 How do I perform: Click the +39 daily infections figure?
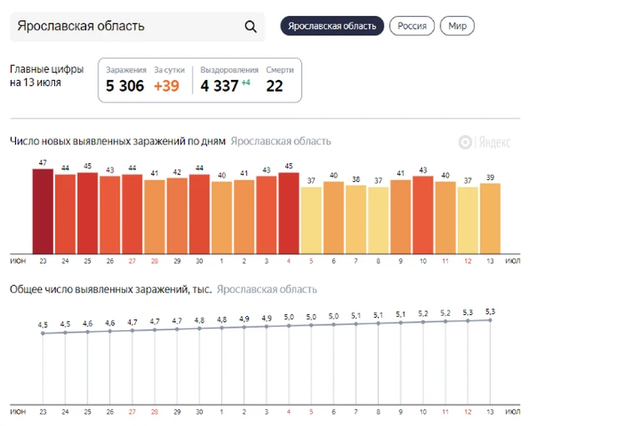(x=167, y=86)
